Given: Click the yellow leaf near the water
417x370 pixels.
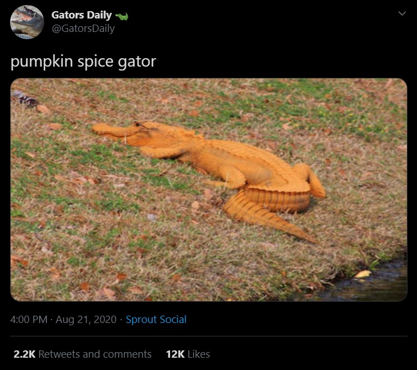Looking at the screenshot, I should point(363,274).
